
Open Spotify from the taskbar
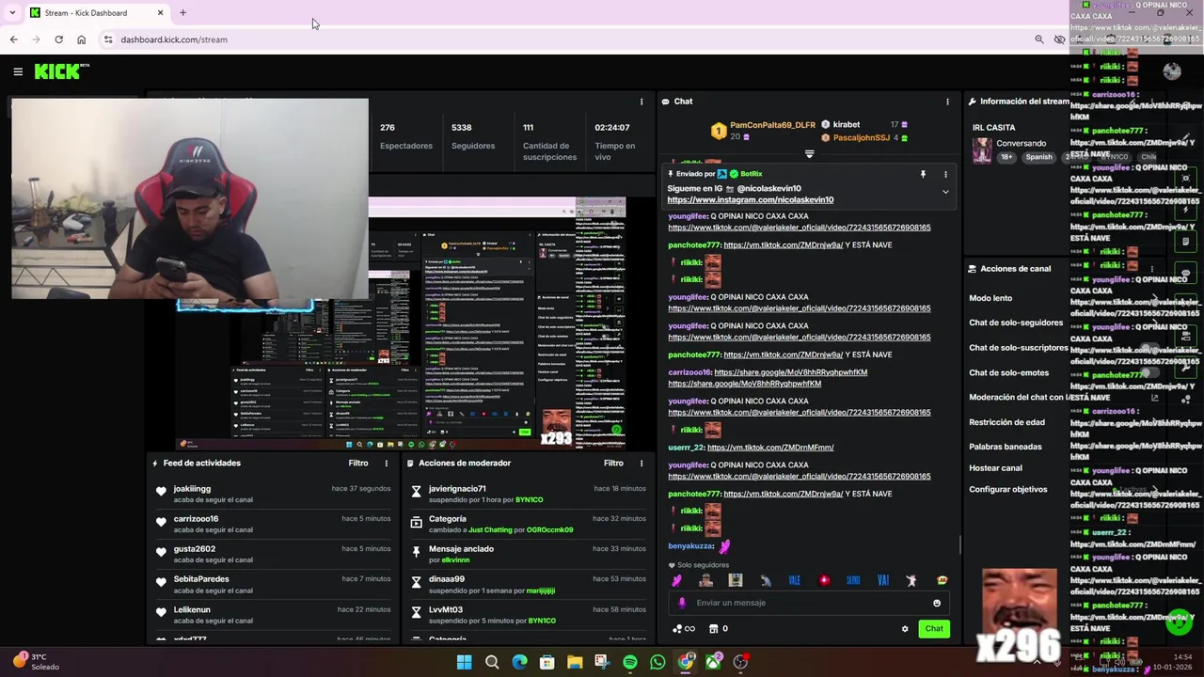coord(630,662)
